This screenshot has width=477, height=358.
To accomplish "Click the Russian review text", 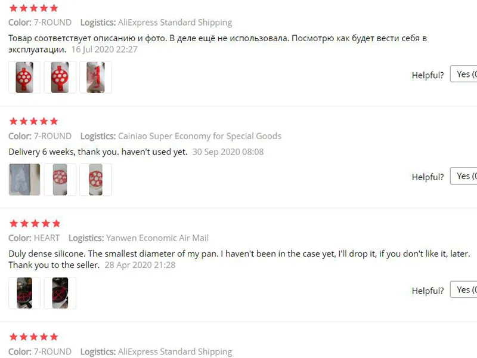I will [218, 44].
